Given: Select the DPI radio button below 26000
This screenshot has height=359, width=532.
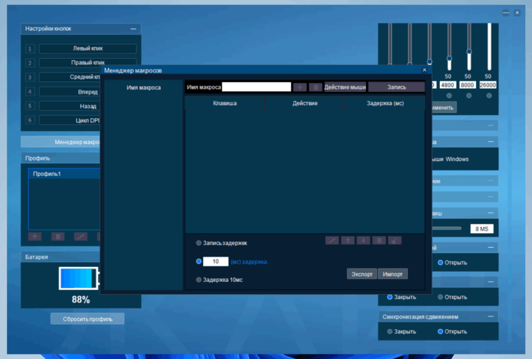Looking at the screenshot, I should click(x=489, y=96).
